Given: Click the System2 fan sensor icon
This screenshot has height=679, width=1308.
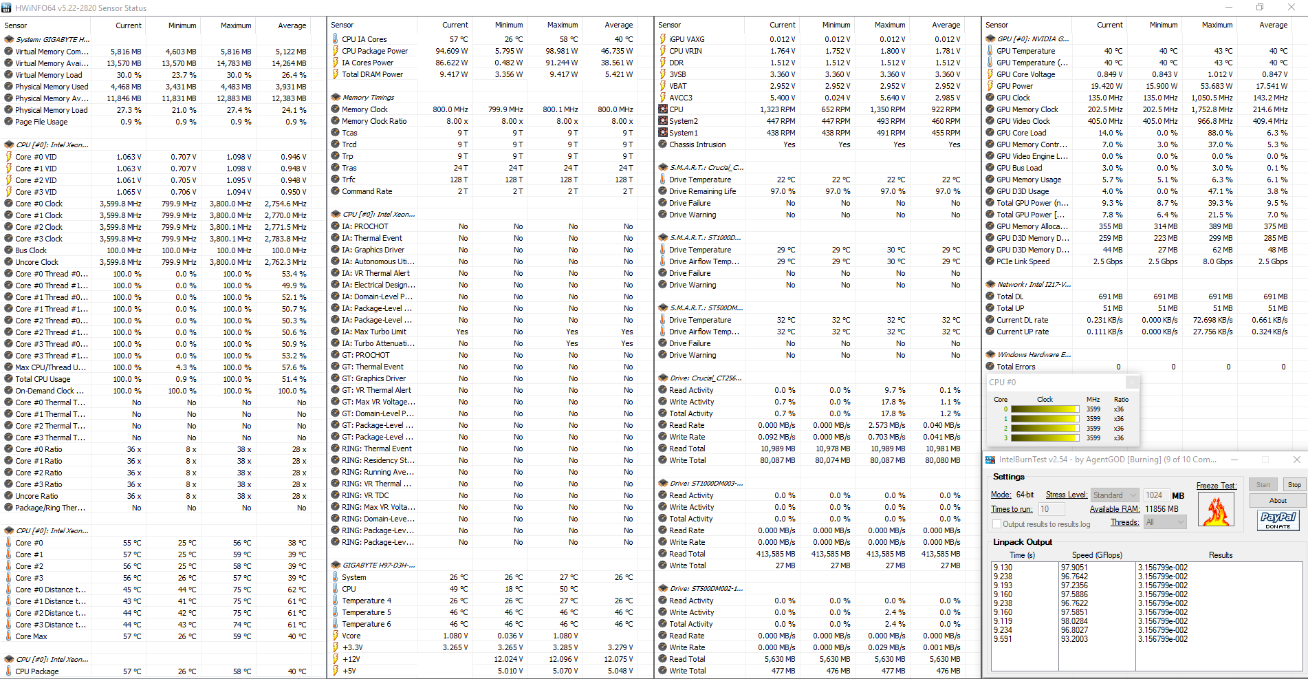Looking at the screenshot, I should coord(663,121).
